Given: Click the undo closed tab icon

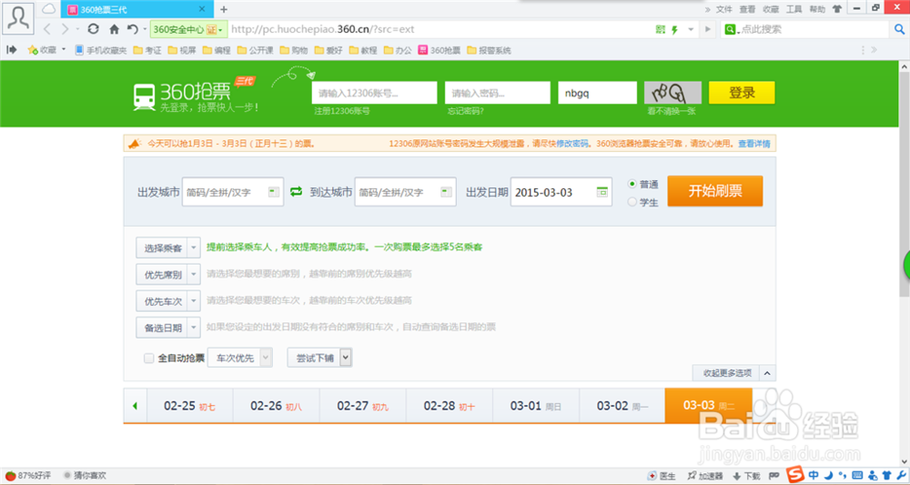Looking at the screenshot, I should pyautogui.click(x=132, y=29).
